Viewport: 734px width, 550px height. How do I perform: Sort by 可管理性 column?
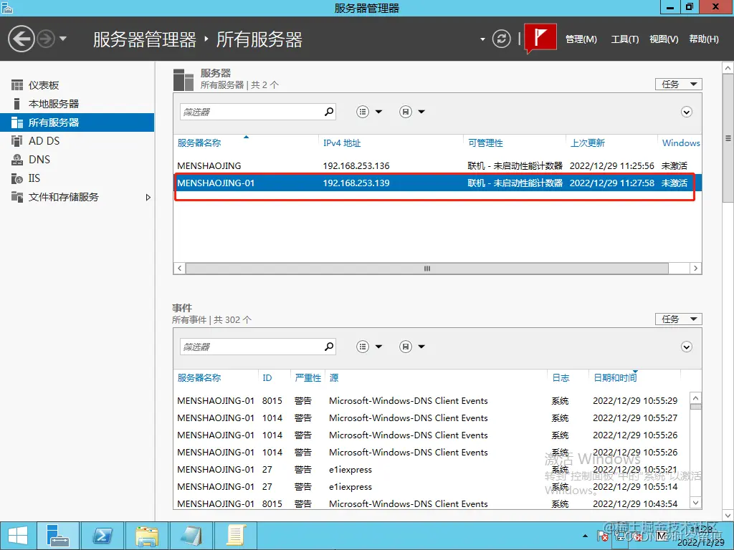pyautogui.click(x=485, y=143)
